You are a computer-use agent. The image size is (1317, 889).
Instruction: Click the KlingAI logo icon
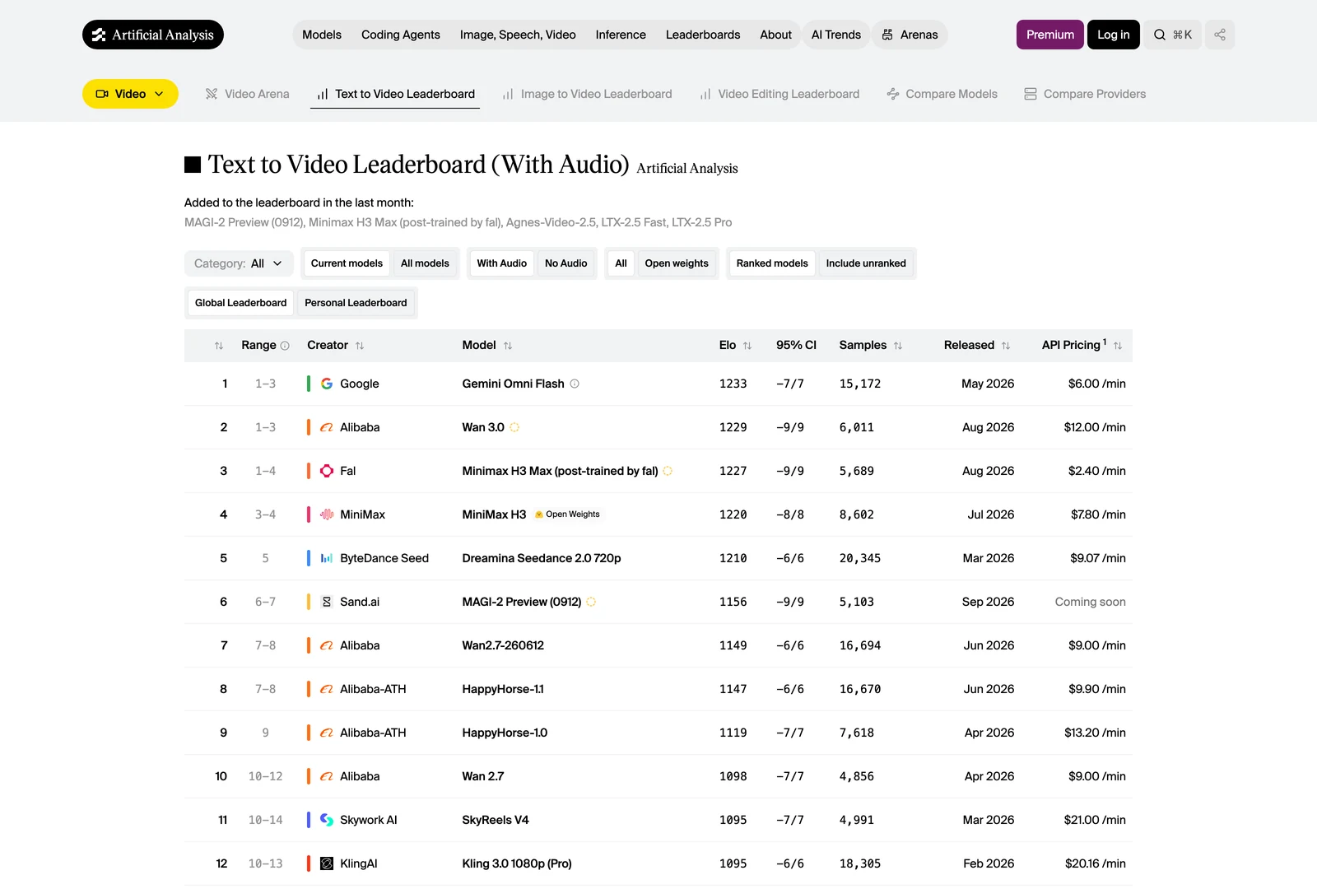coord(327,863)
